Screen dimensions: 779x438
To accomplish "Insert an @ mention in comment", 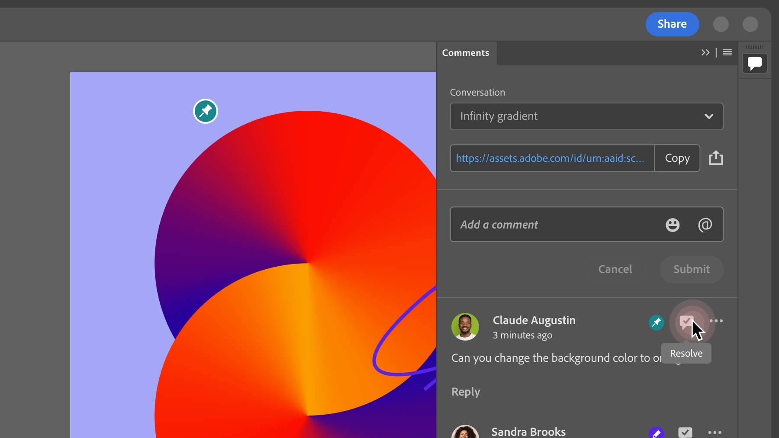I will (705, 225).
